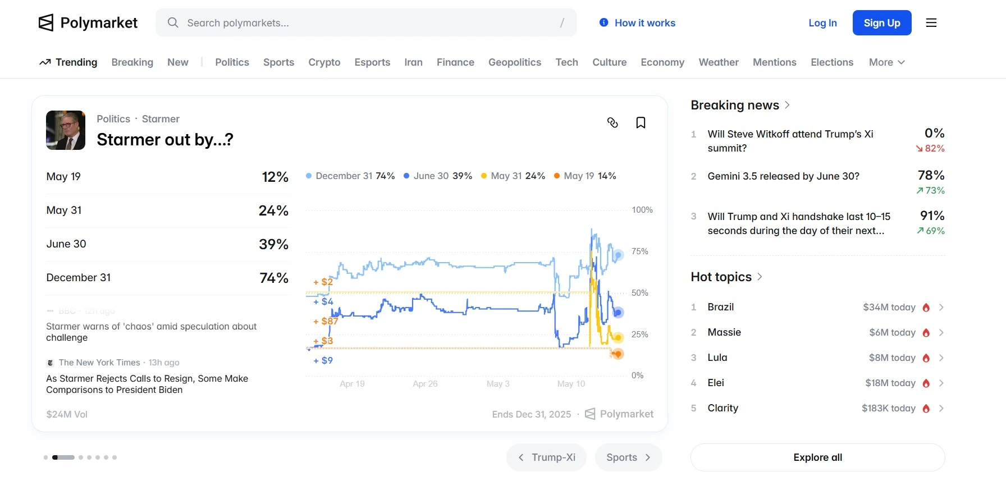Click the Breaking news heading
Screen dimensions: 1006x481
point(735,105)
